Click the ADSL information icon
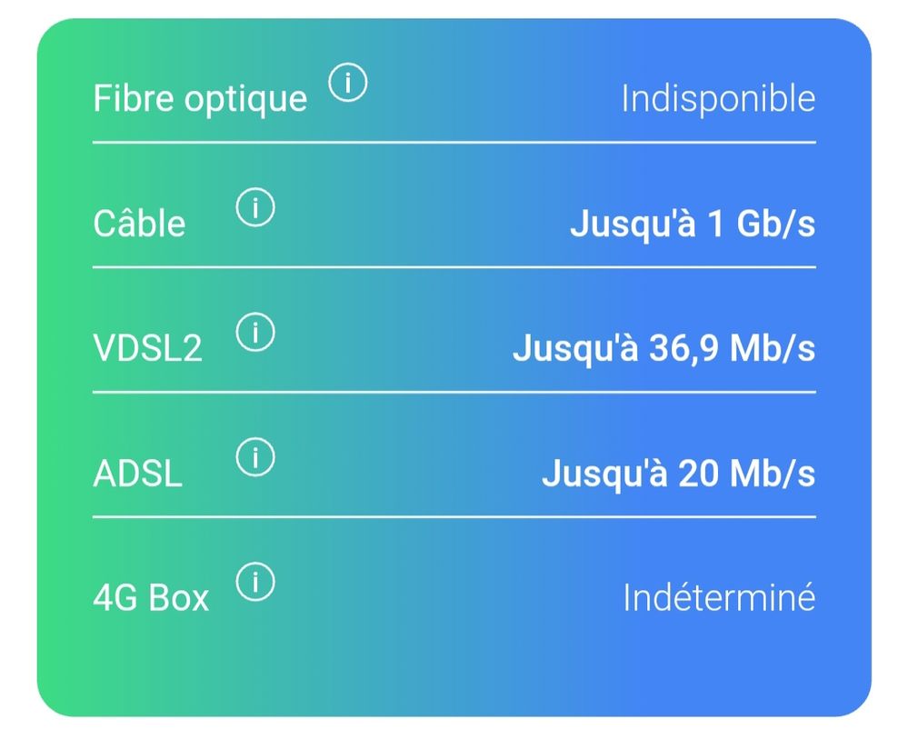The height and width of the screenshot is (739, 908). (255, 458)
